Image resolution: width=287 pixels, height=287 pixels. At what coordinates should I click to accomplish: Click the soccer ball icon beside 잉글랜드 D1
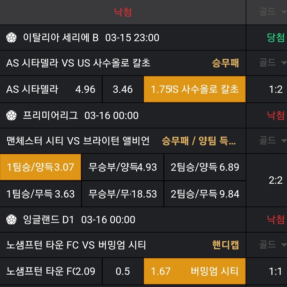tap(11, 220)
